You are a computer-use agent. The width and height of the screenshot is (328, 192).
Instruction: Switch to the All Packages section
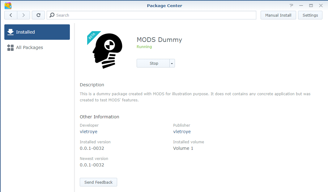(29, 47)
